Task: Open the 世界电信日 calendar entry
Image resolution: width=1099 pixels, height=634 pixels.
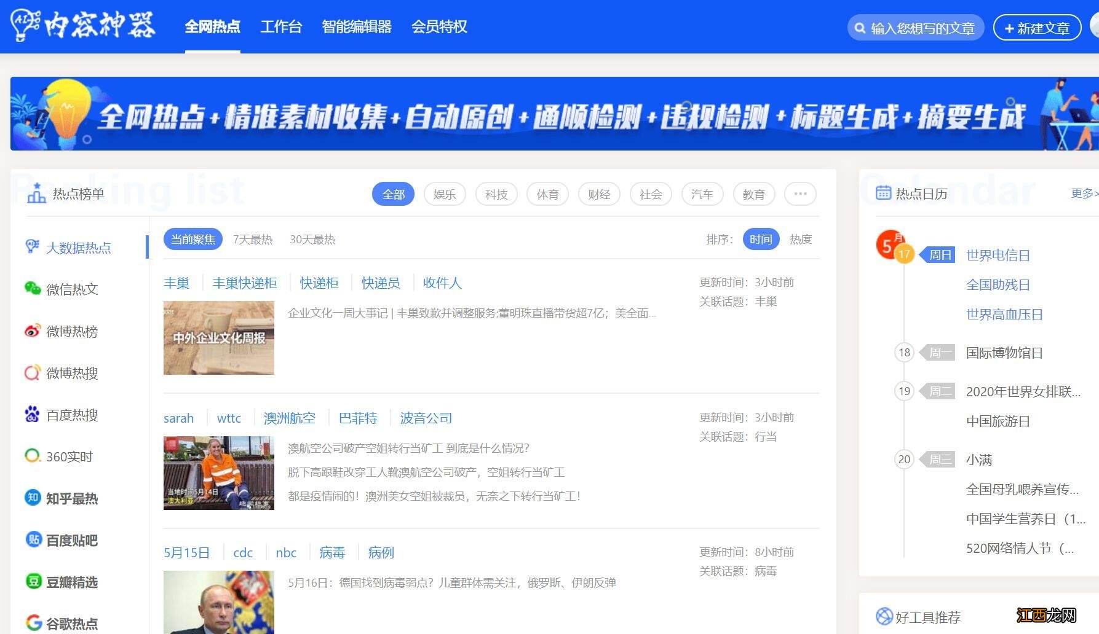Action: 998,255
